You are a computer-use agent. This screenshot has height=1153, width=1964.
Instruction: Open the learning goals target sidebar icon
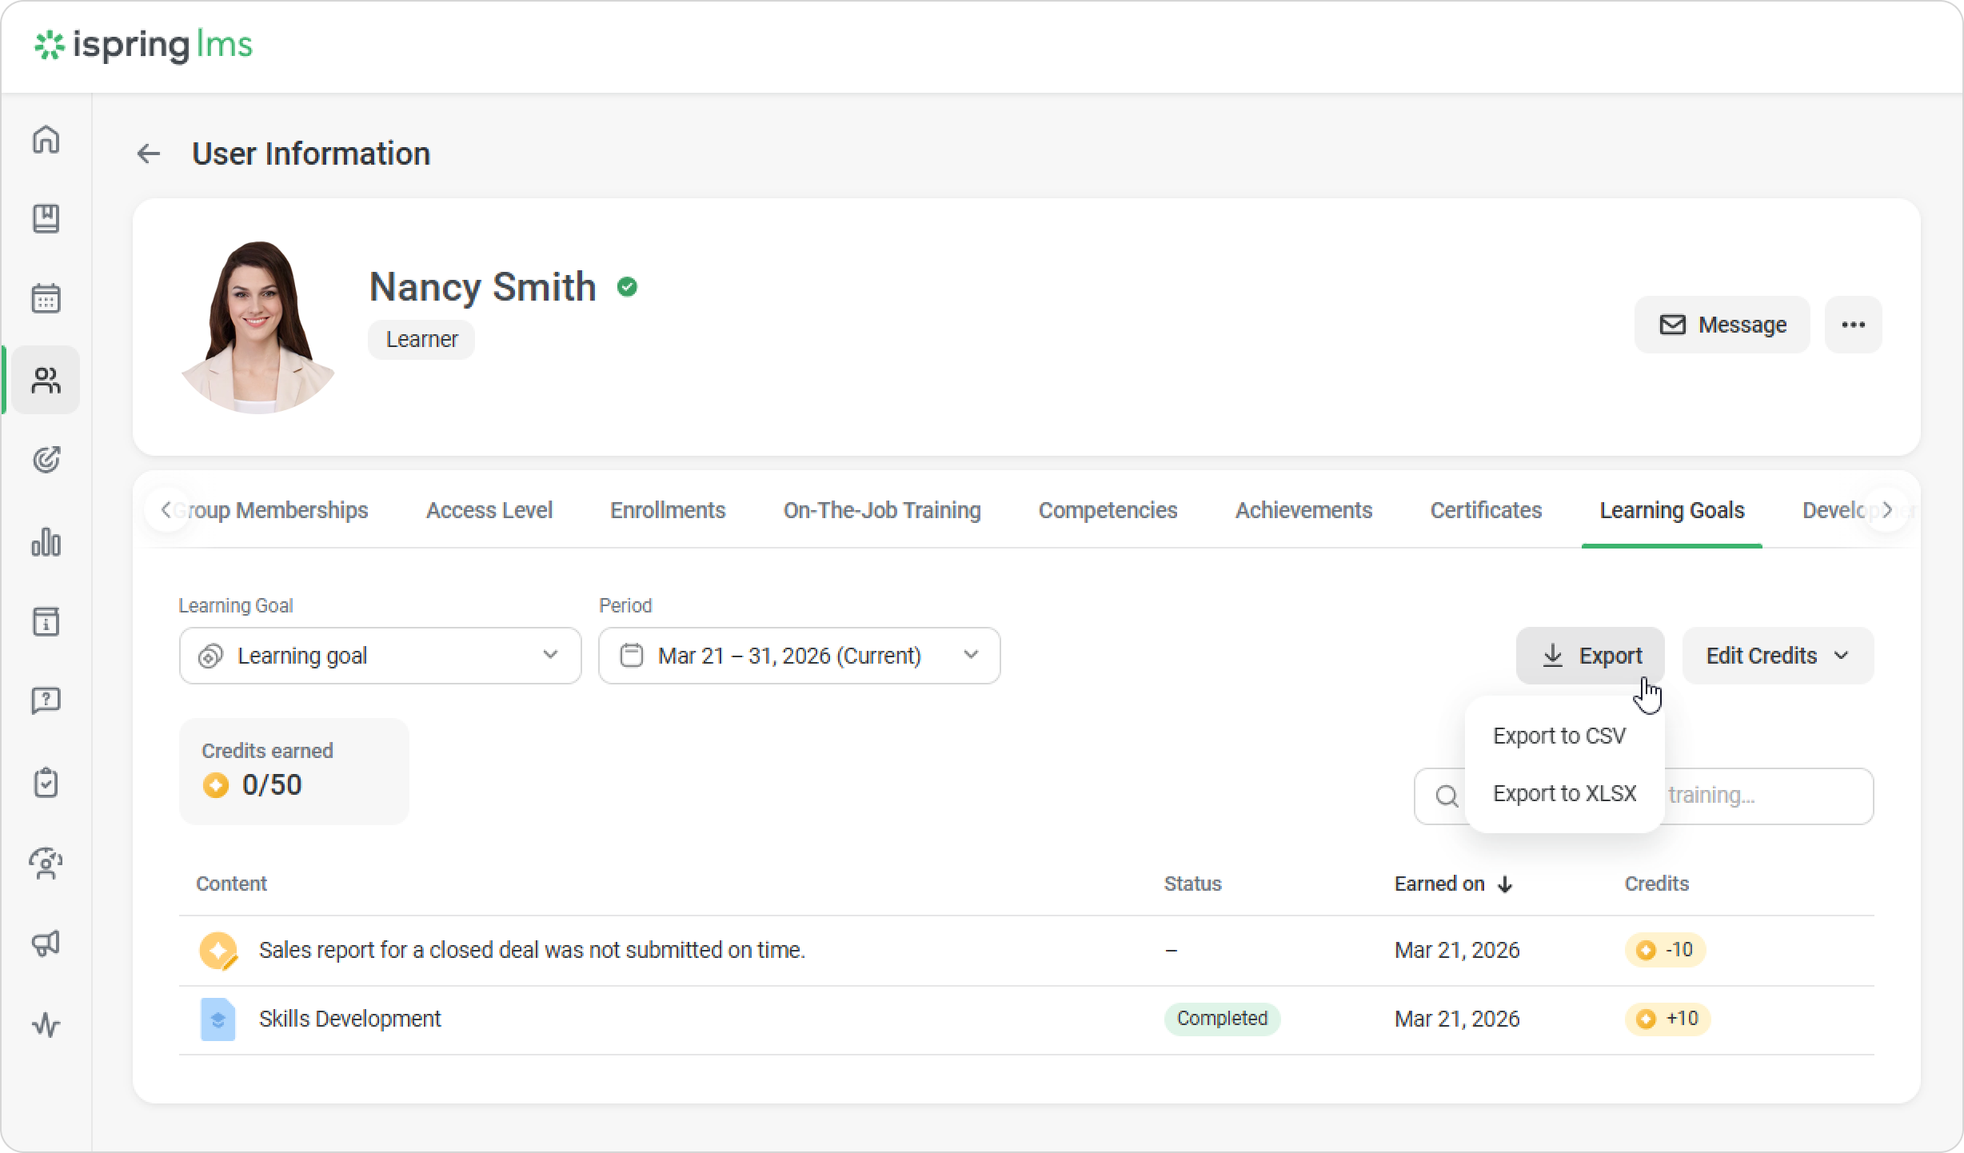(46, 460)
